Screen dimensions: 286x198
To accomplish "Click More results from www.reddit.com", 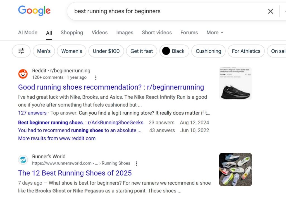I will tap(57, 139).
